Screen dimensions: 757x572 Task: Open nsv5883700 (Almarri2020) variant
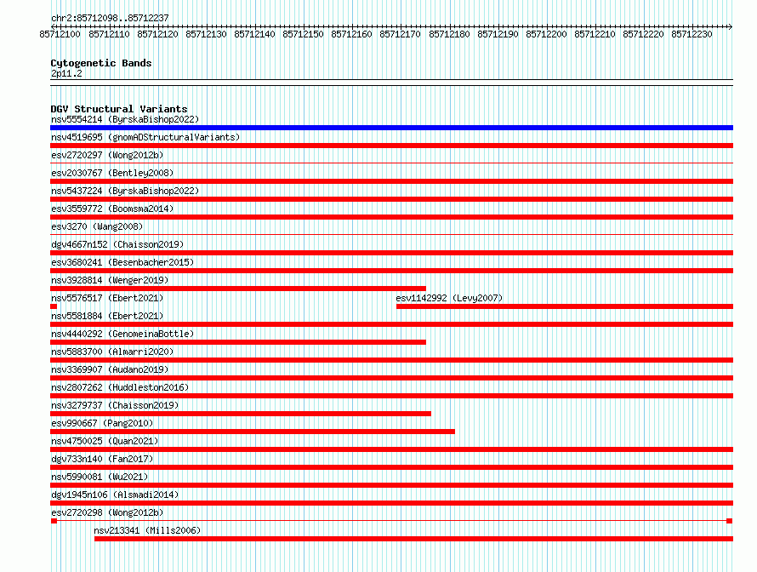[112, 352]
